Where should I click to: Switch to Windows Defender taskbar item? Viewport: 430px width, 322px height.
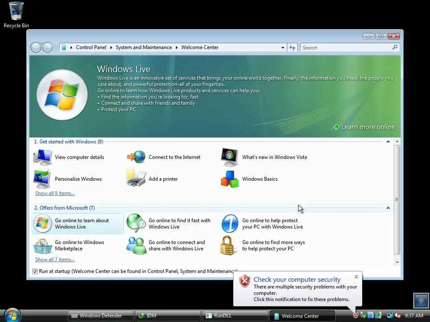point(100,316)
